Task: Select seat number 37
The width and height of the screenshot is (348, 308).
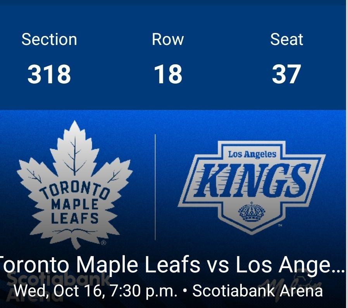Action: 286,74
